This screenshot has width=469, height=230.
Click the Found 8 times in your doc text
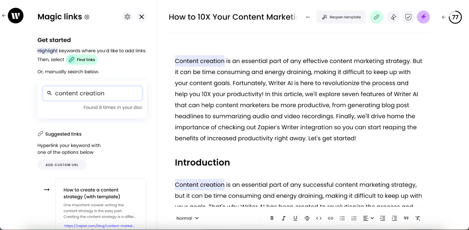pos(113,108)
